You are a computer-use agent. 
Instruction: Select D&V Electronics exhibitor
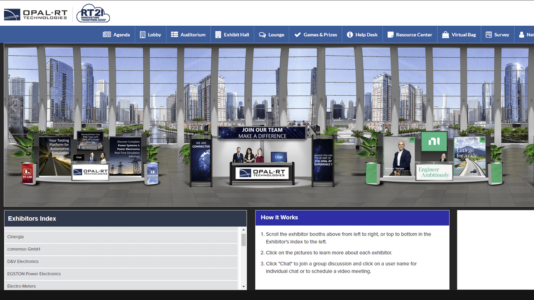121,261
